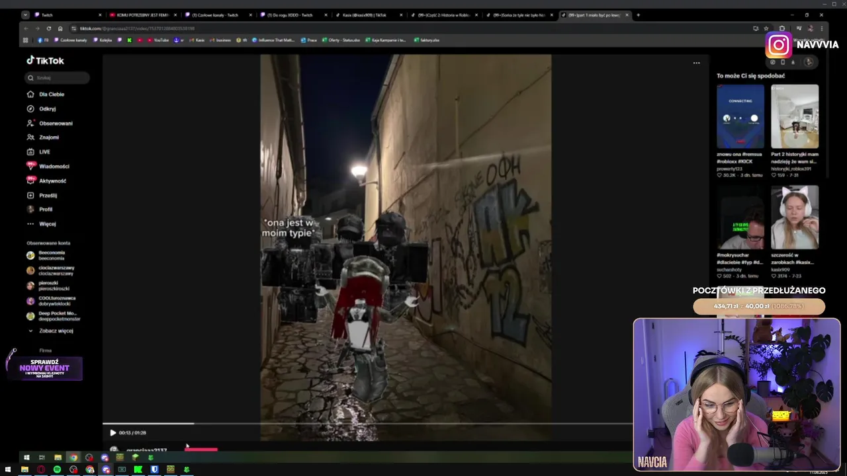Click phone icon in top-right pill

click(783, 62)
